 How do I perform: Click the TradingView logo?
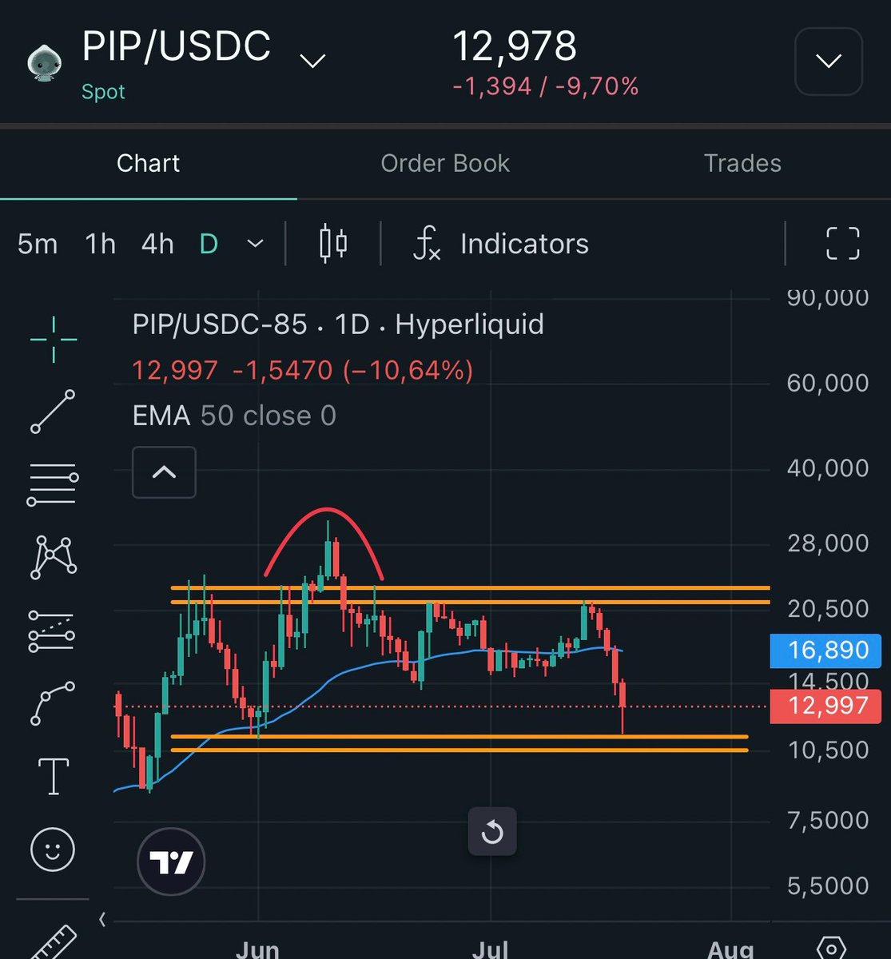coord(171,862)
